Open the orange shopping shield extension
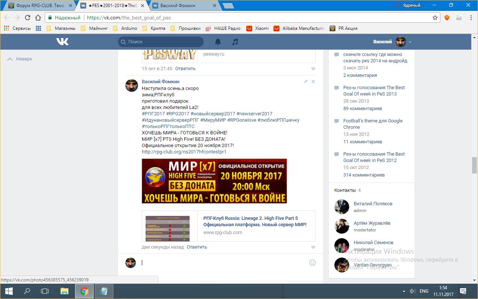Screen dimensions: 478x299 447,18
